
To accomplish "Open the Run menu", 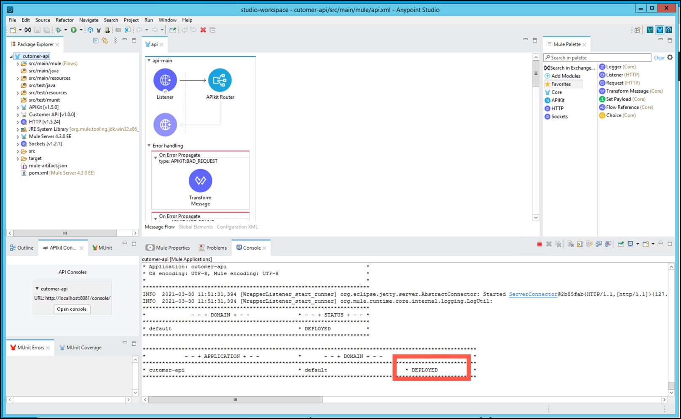I will (x=149, y=20).
